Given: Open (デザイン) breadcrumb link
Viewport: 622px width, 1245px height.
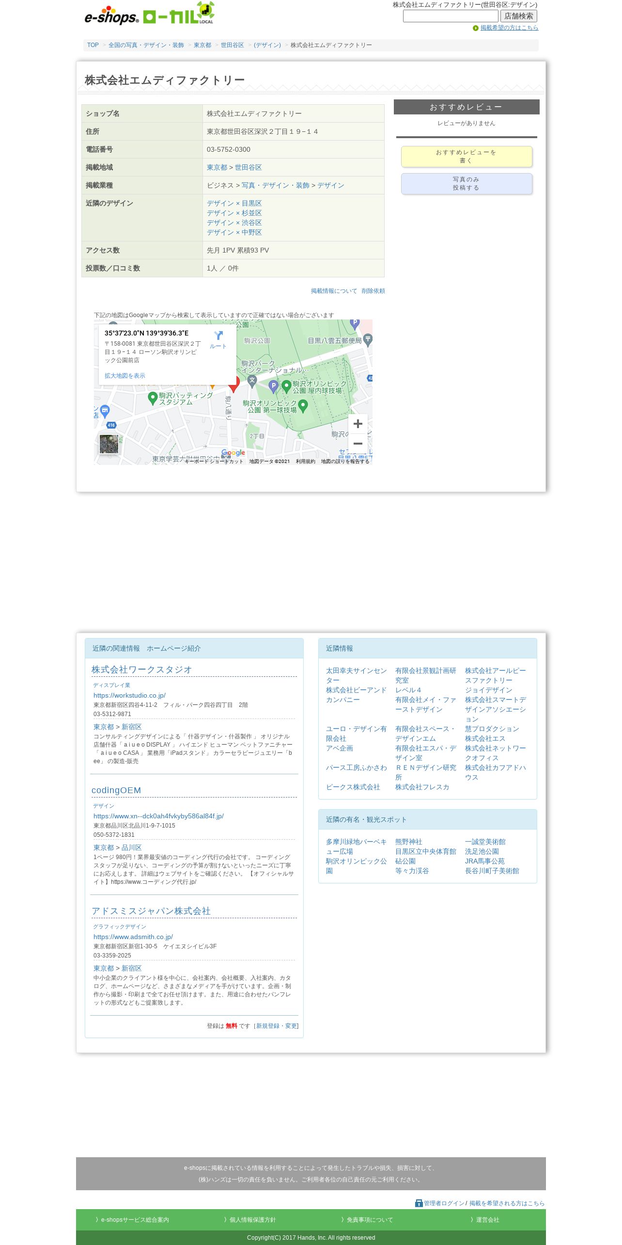Looking at the screenshot, I should (267, 45).
